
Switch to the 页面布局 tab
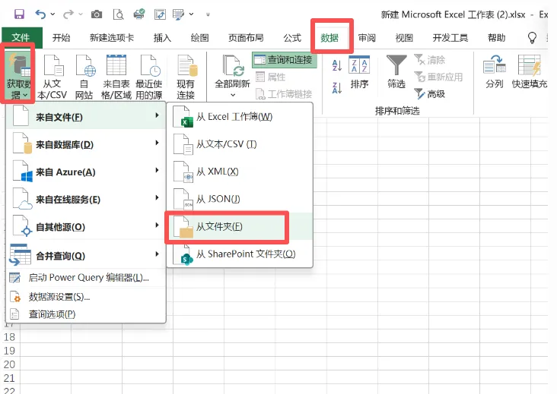click(x=246, y=37)
